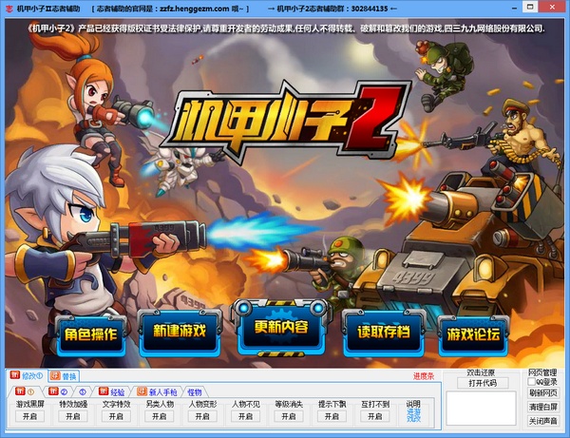Tick the QQ登录 checkbox
Image resolution: width=570 pixels, height=438 pixels.
pos(532,381)
